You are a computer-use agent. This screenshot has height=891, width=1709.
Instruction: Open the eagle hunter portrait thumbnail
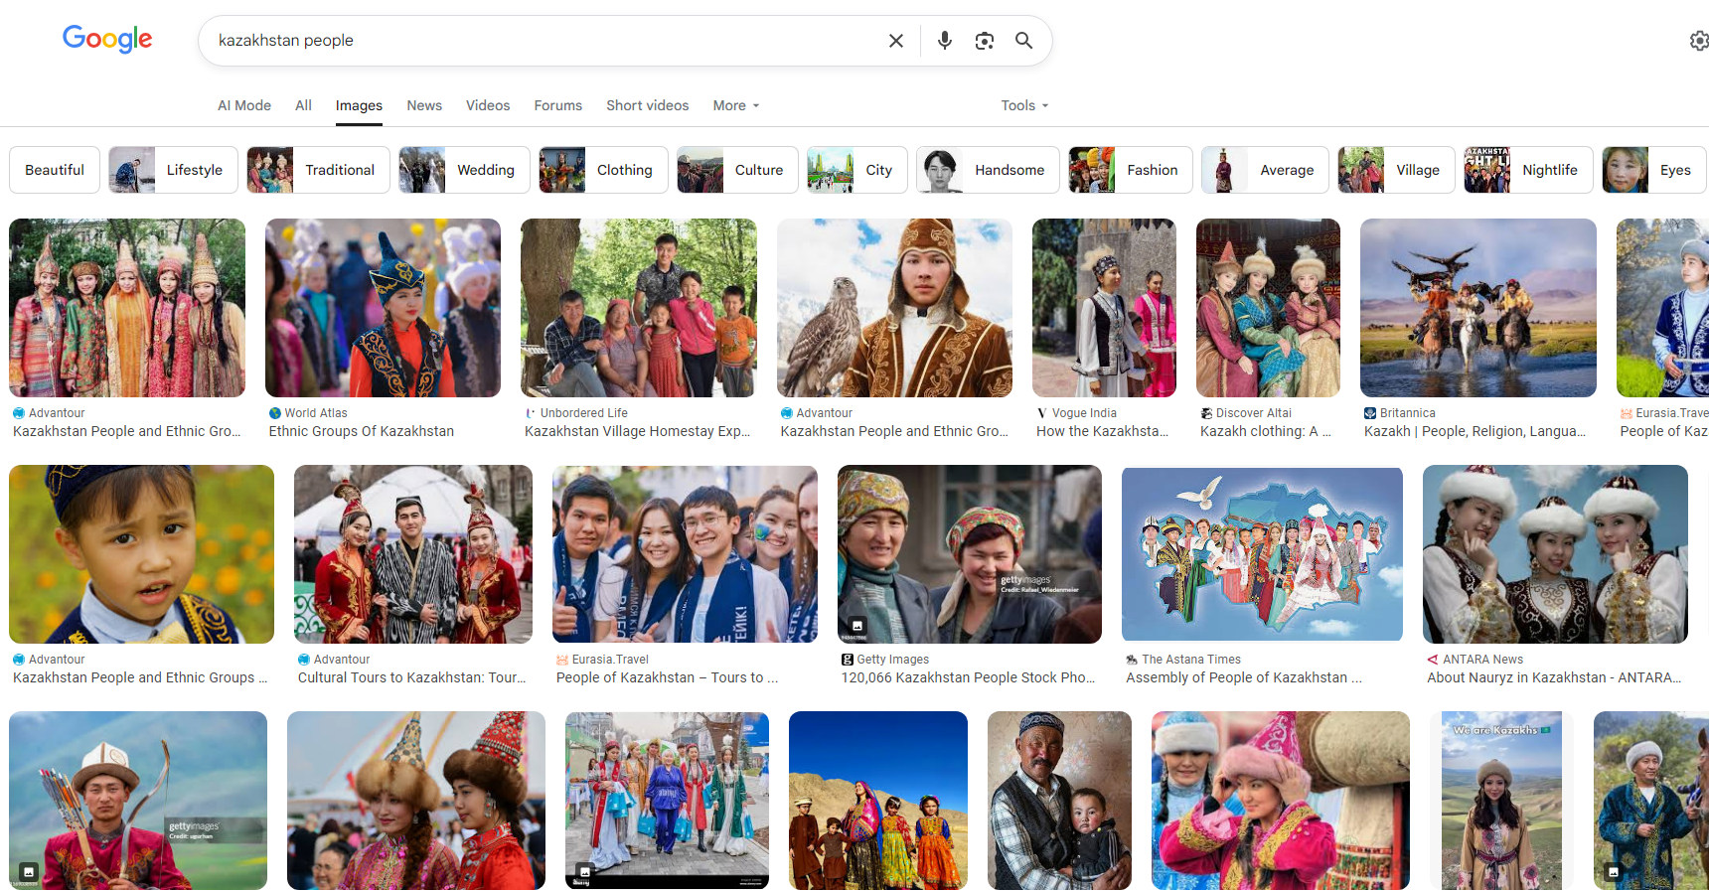[893, 308]
